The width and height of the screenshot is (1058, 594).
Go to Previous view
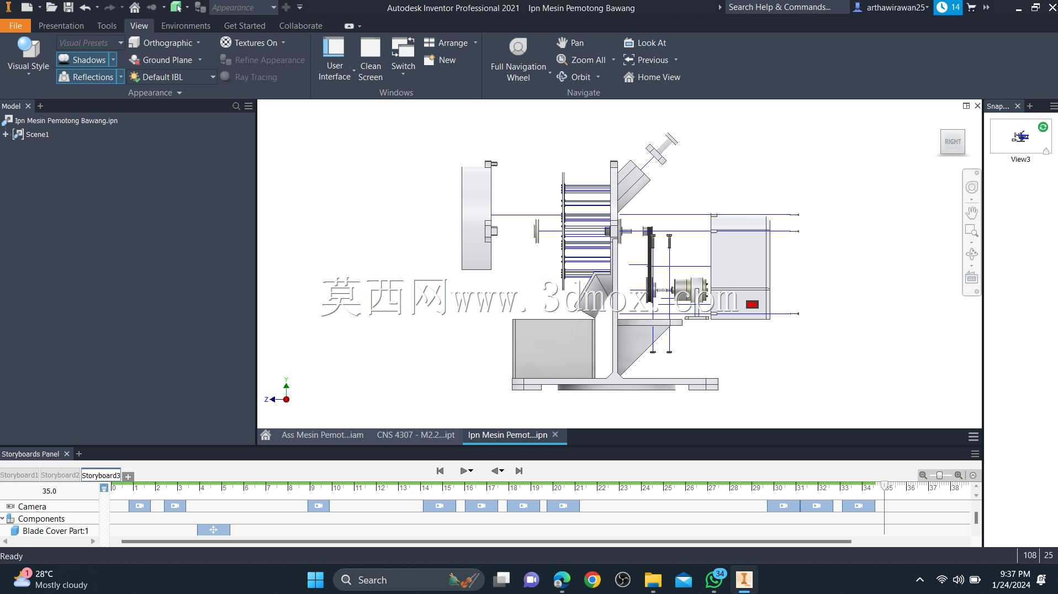[x=646, y=60]
